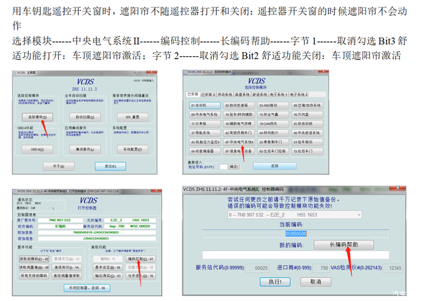The image size is (424, 301).
Task: Select module 37-导航系统
Action: pyautogui.click(x=205, y=133)
